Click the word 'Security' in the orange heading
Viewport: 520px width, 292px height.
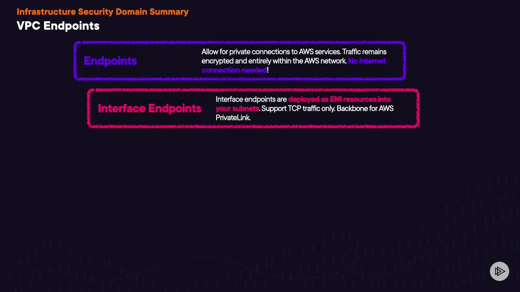coord(96,12)
